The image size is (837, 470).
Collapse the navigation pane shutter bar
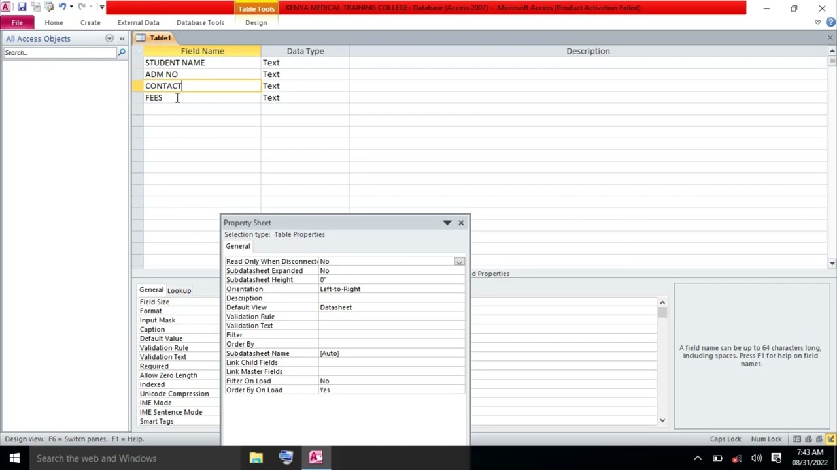click(x=122, y=39)
